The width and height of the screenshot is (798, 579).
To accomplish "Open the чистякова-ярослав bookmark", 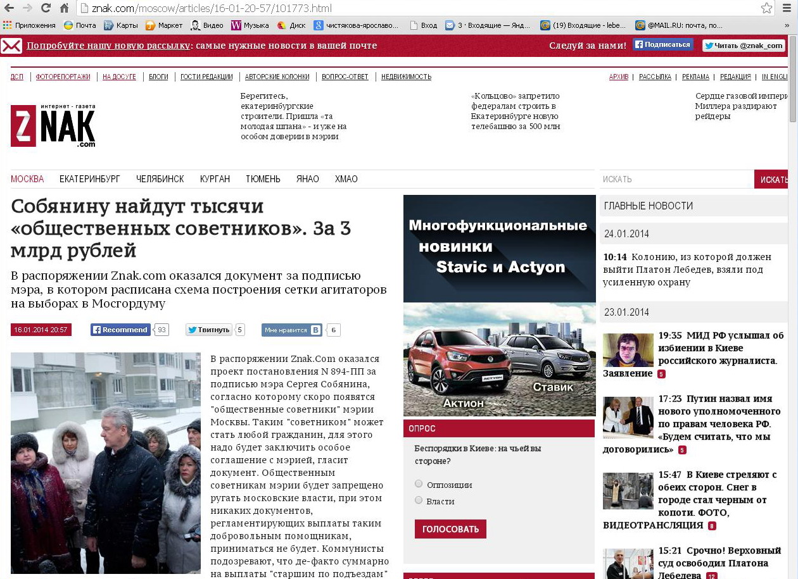I will (357, 25).
